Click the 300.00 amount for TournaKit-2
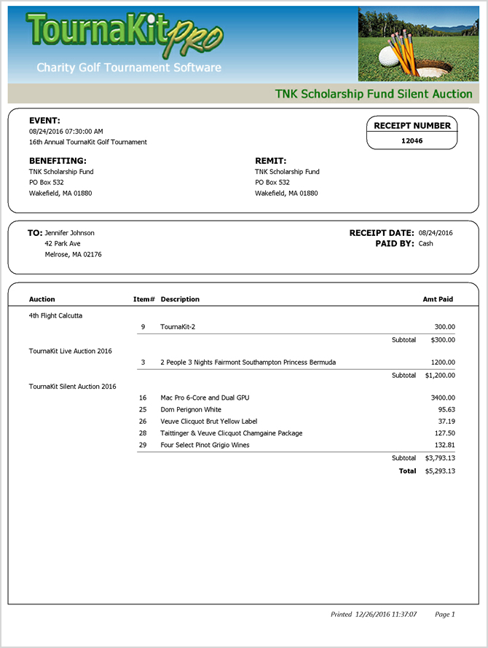Image resolution: width=488 pixels, height=648 pixels. (445, 327)
